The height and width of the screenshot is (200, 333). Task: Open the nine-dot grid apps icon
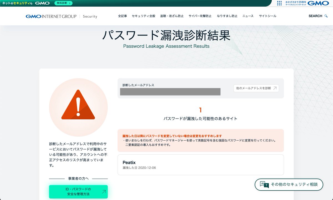[x=279, y=3]
